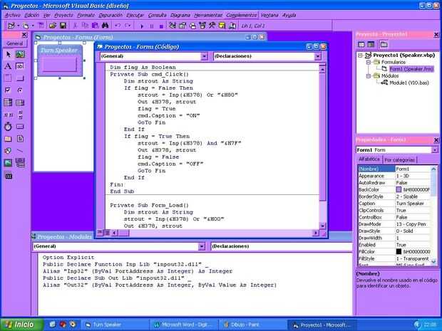This screenshot has width=442, height=331.
Task: Start the program with the Run arrow
Action: tap(142, 26)
